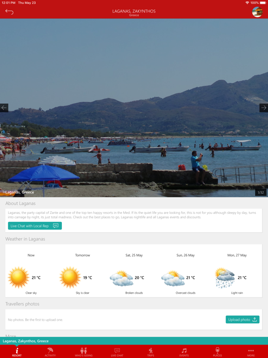Click the 'Tomorrow' forecast heading
Viewport: 268px width, 358px height.
click(82, 255)
